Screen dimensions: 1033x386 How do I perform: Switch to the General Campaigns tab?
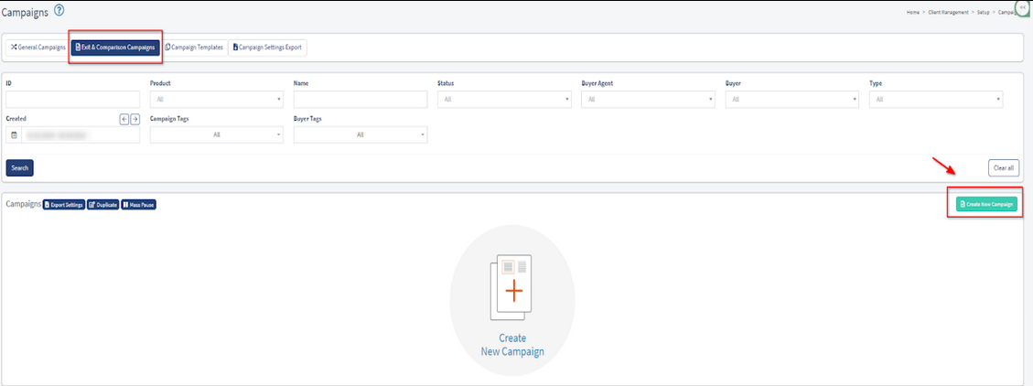pyautogui.click(x=38, y=47)
